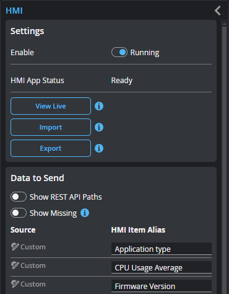Toggle the Enable switch showing Running

119,52
